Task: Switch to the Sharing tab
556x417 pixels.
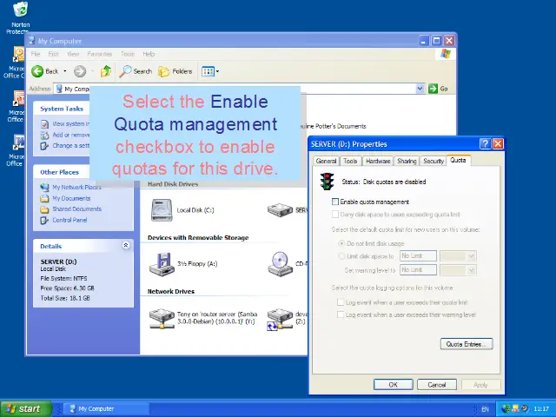Action: (407, 161)
